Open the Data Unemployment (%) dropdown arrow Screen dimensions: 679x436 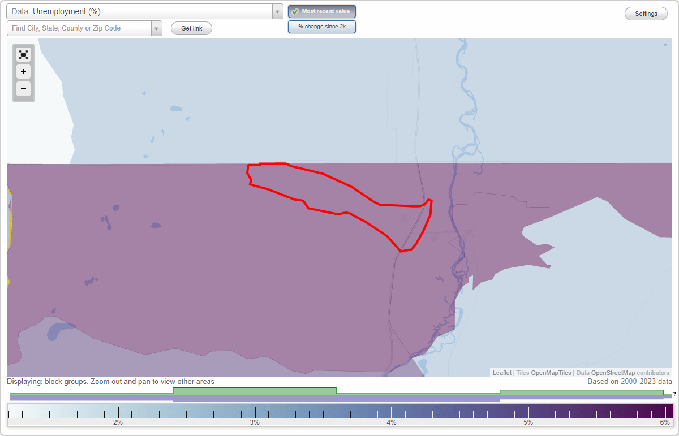[x=277, y=11]
